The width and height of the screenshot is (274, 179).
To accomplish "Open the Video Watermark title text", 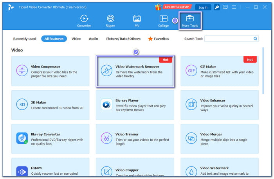I will tap(215, 168).
